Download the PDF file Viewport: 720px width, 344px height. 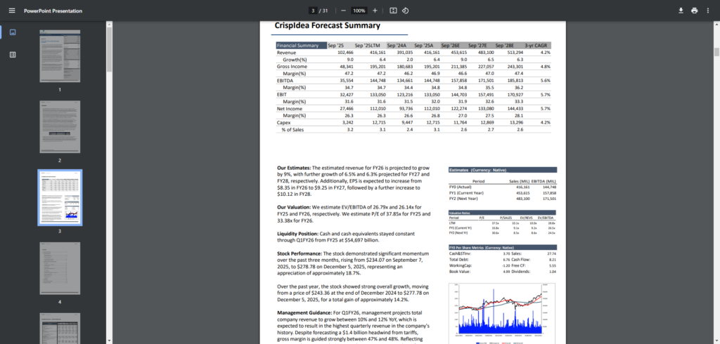pos(681,11)
